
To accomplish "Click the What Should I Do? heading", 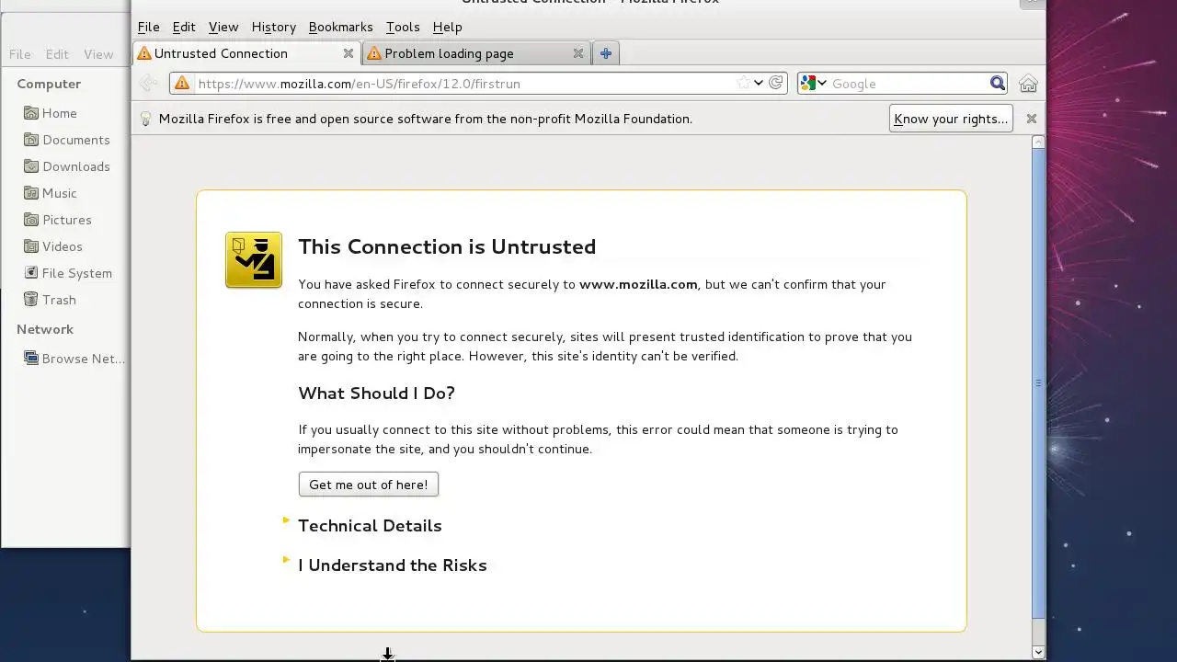I will tap(376, 394).
